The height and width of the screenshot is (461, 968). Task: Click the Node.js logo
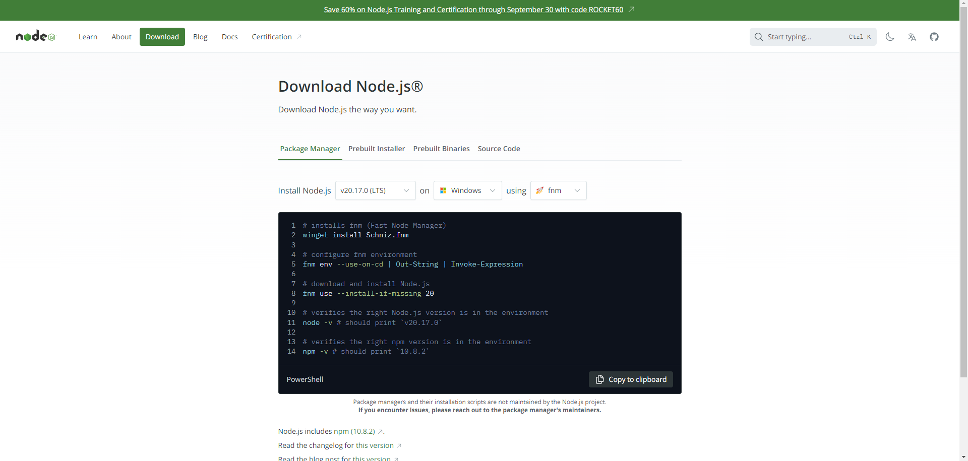36,36
